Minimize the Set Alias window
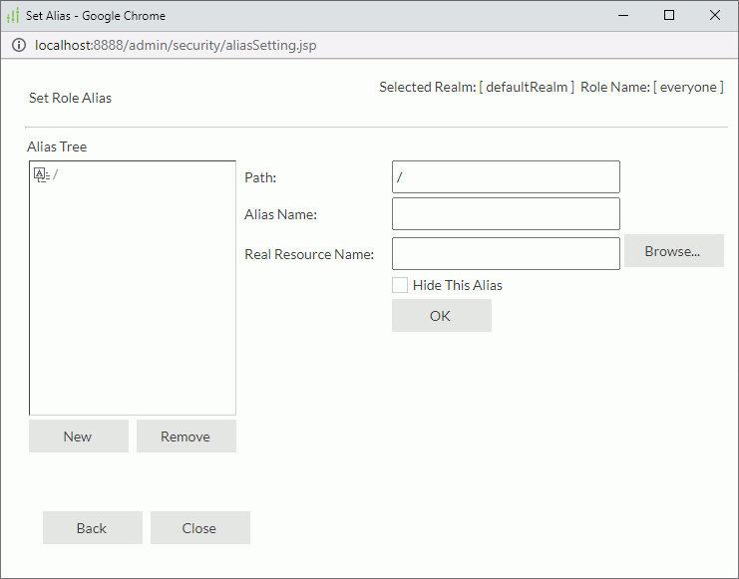Screen dimensions: 739x579 pyautogui.click(x=623, y=16)
